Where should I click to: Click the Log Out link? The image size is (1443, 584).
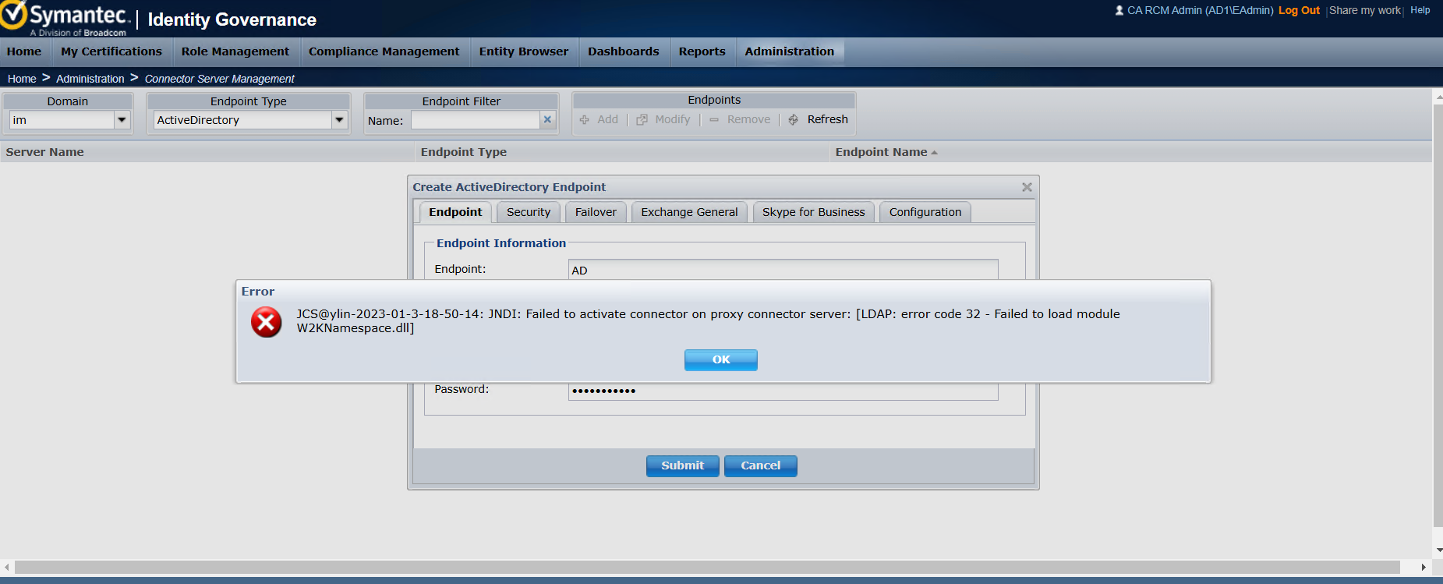(x=1299, y=10)
